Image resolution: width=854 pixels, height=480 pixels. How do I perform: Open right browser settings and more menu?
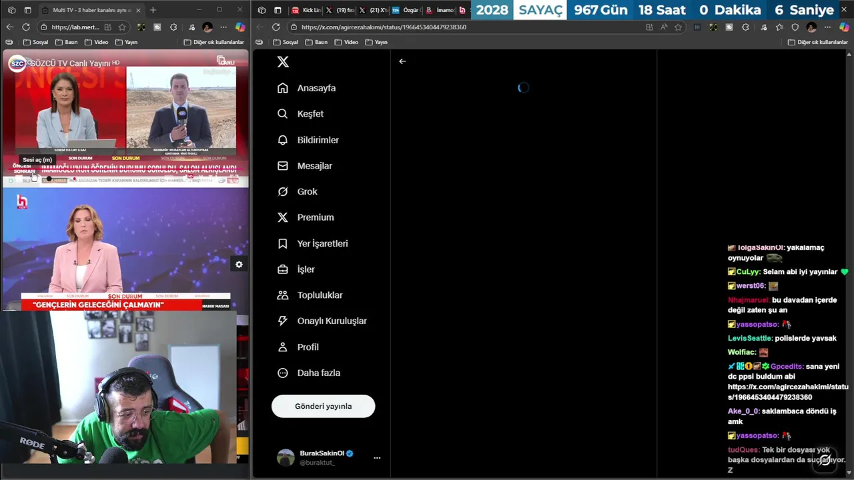pos(828,27)
